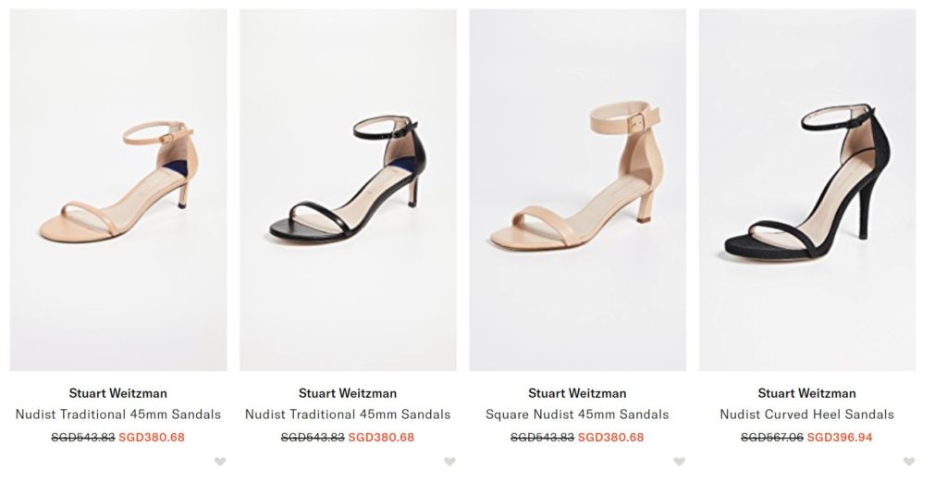Viewport: 947px width, 482px height.
Task: Click struck-through SGD567.06 original price
Action: point(772,438)
